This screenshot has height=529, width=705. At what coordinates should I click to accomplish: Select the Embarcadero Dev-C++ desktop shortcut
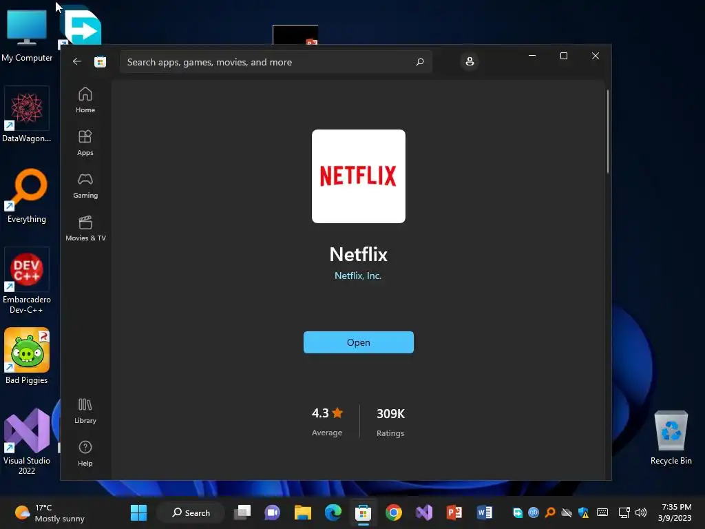27,281
